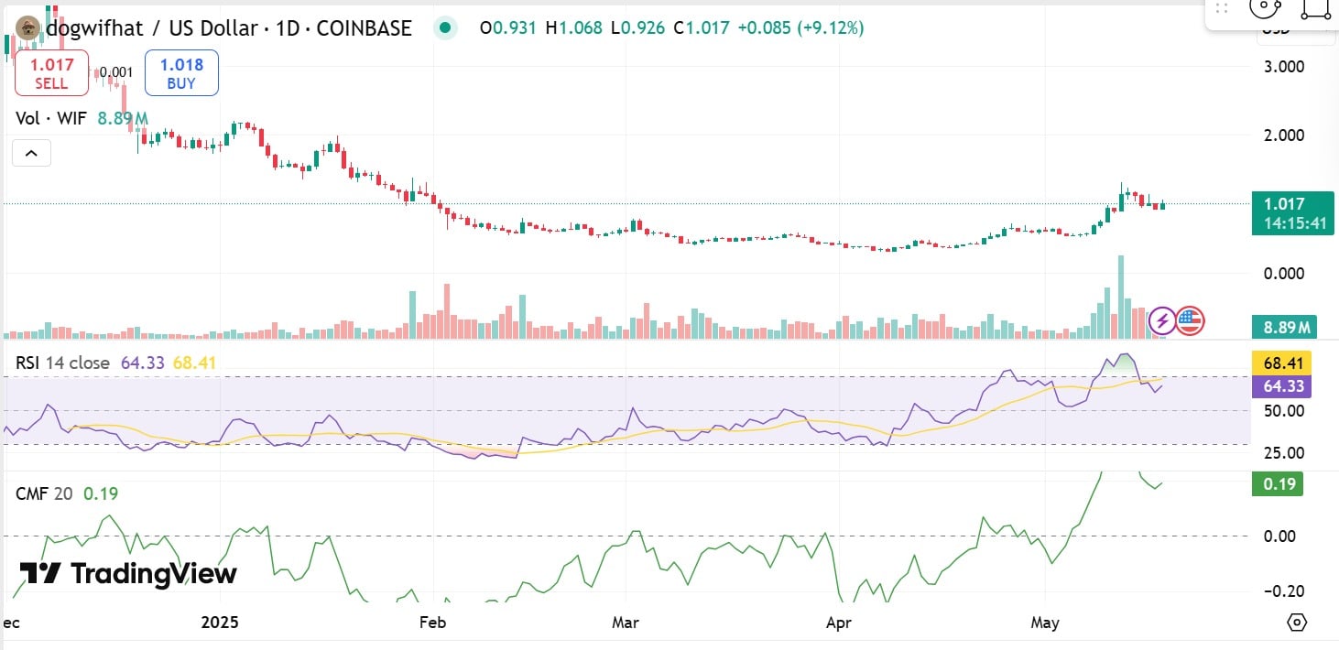
Task: Select the RSI 14 close indicator legend
Action: click(62, 363)
